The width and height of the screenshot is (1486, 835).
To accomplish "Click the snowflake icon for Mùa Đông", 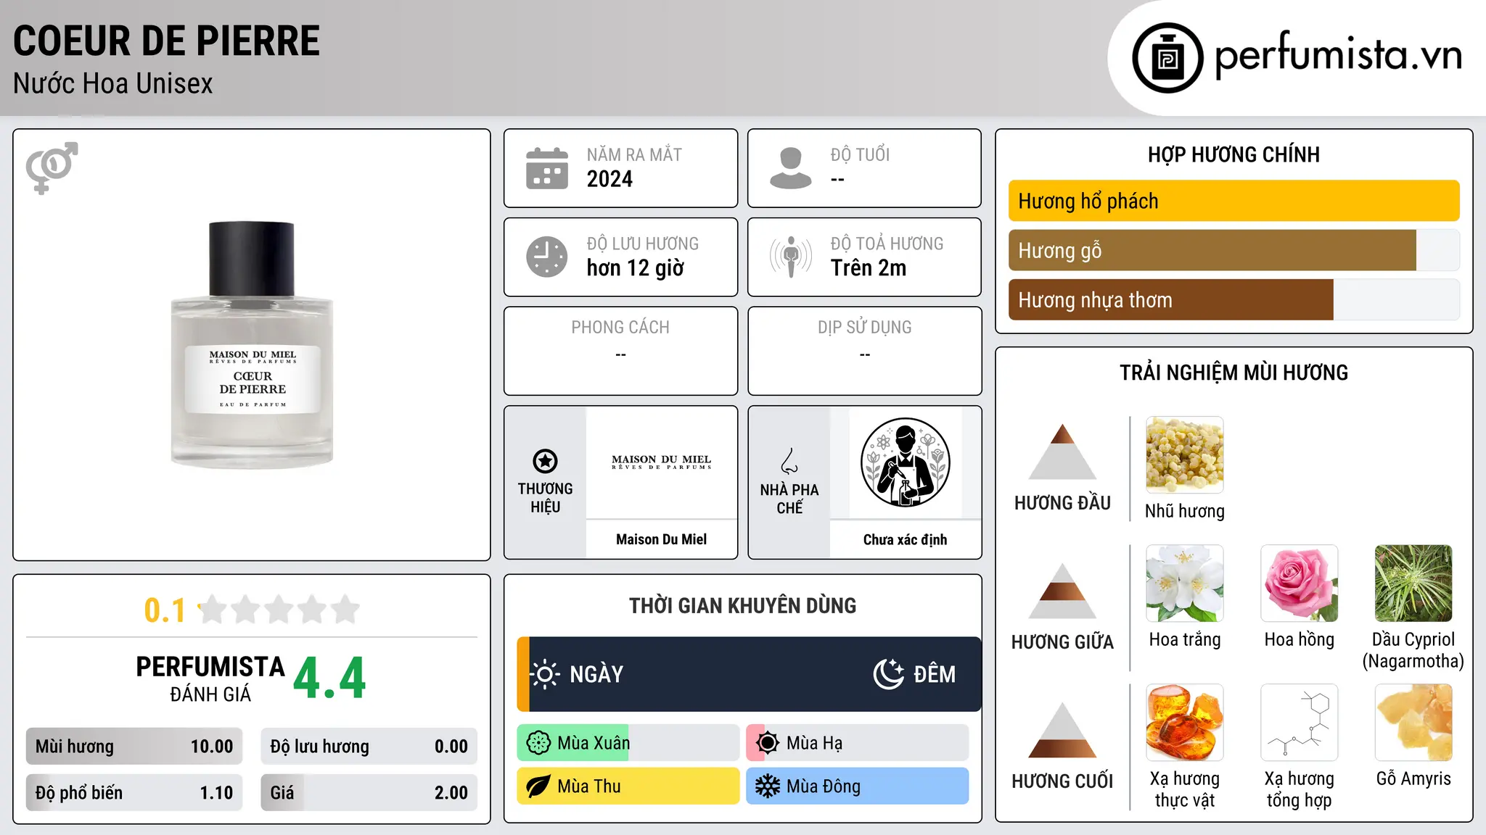I will point(768,786).
